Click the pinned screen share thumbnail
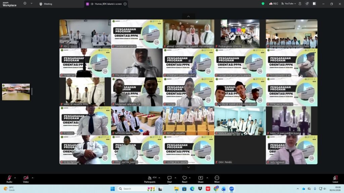The image size is (344, 193). click(16, 92)
